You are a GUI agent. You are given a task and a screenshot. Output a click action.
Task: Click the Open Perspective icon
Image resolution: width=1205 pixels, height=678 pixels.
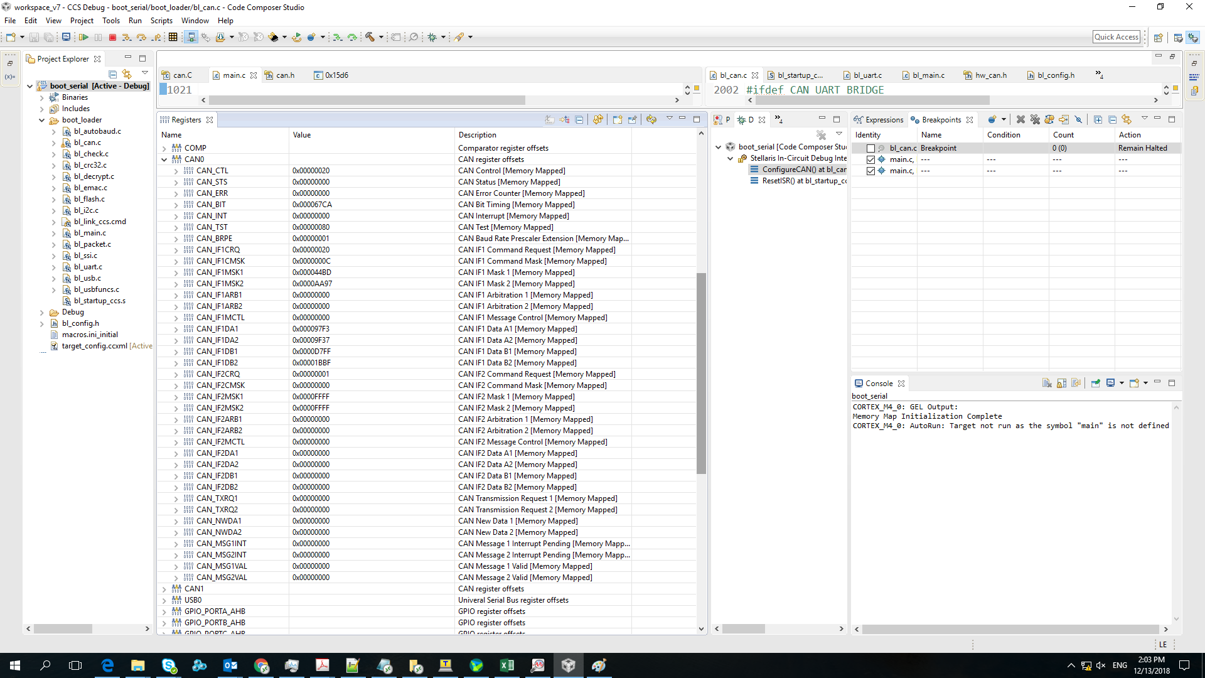[1158, 38]
